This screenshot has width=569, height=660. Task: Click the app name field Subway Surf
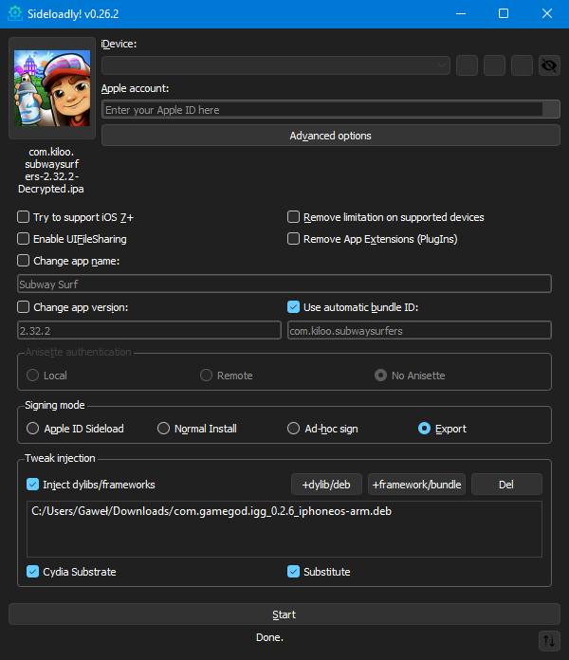click(x=284, y=284)
